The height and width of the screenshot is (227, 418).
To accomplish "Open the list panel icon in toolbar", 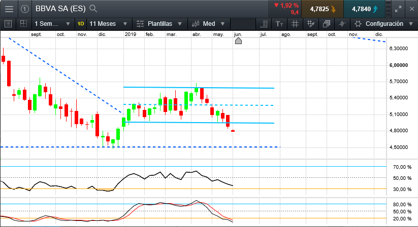I will coord(8,24).
